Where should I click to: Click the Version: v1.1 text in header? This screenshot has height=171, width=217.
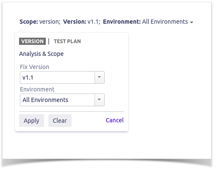[82, 22]
